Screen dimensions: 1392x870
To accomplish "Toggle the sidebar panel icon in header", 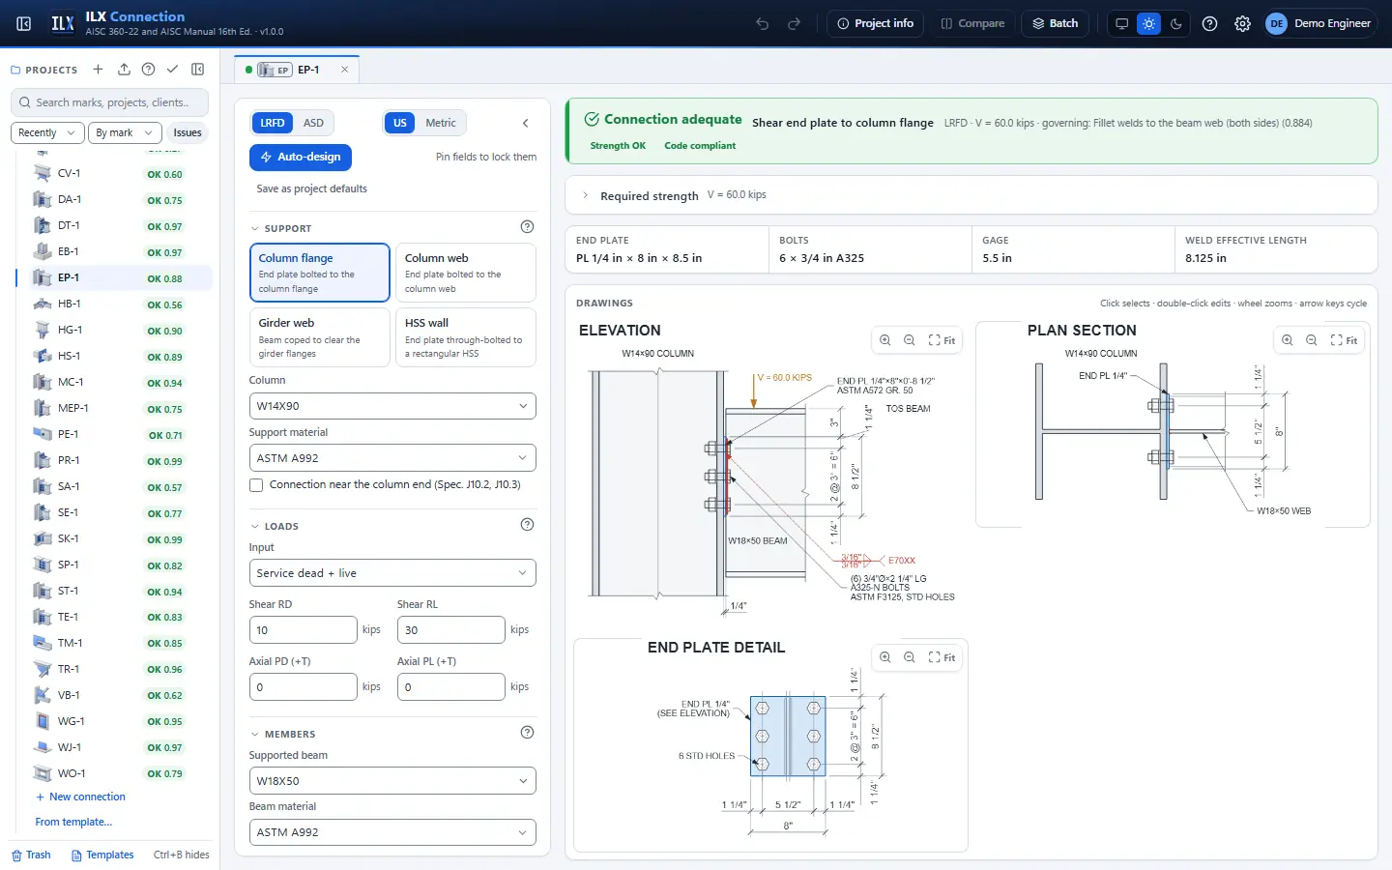I will 24,23.
